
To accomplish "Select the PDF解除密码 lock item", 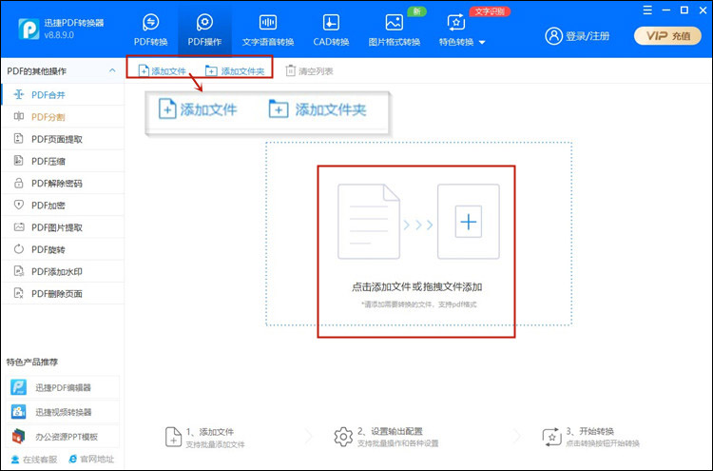I will pos(63,183).
